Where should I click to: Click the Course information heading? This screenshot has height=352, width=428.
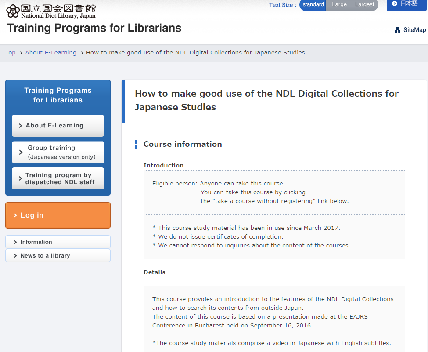click(183, 144)
